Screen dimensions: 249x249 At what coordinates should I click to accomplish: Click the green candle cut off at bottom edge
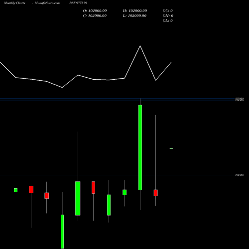(x=62, y=232)
